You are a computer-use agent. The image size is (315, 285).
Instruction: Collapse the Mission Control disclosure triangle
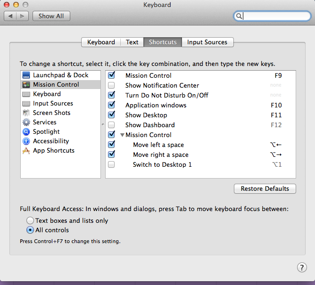[122, 135]
